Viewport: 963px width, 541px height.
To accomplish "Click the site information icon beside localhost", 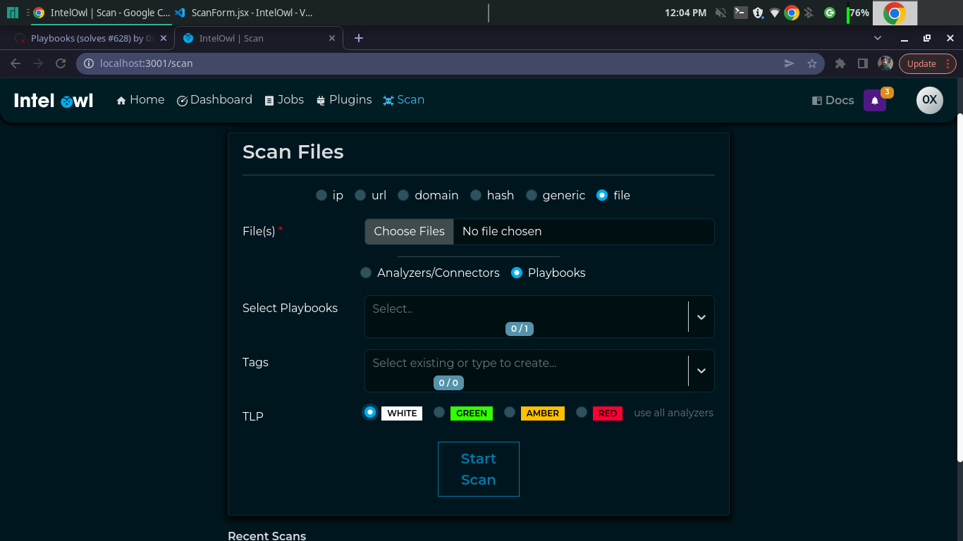I will pyautogui.click(x=89, y=63).
